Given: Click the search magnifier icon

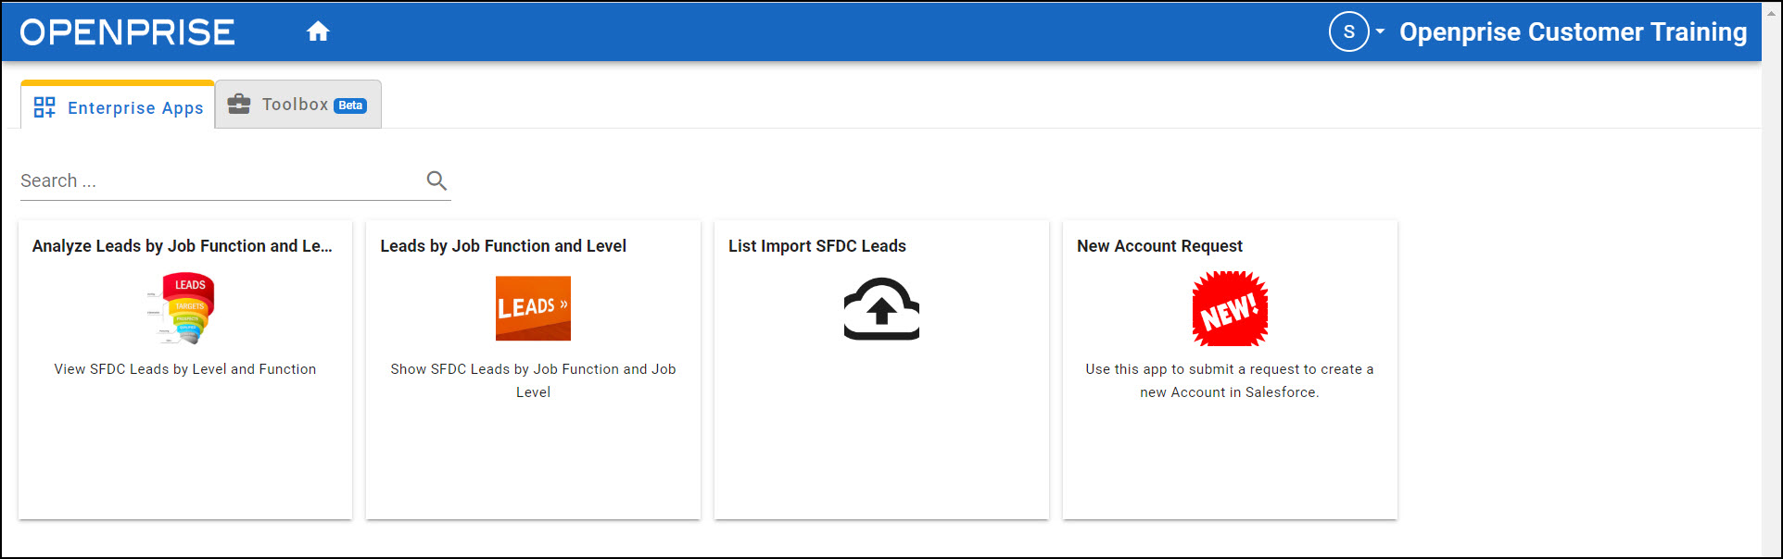Looking at the screenshot, I should pyautogui.click(x=436, y=180).
